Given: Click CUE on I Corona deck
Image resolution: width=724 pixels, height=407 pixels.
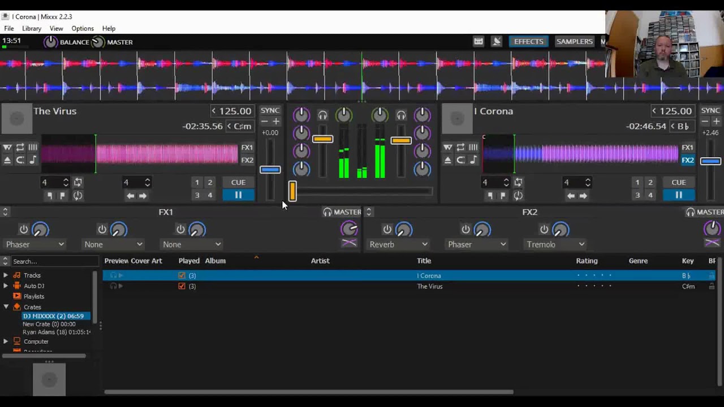Looking at the screenshot, I should [679, 182].
